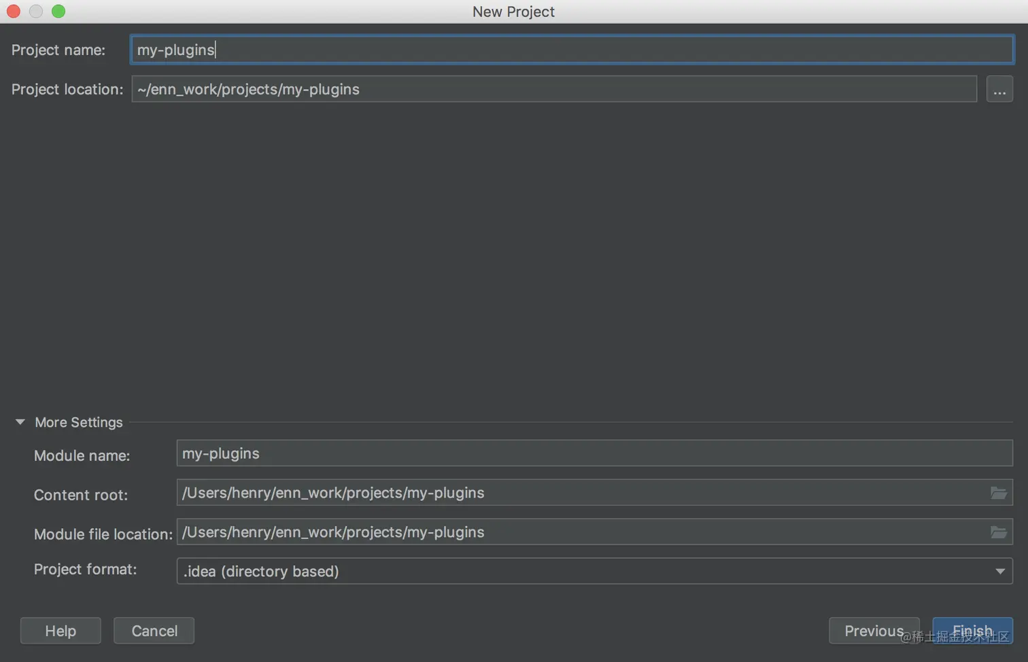Click the Project format label
This screenshot has height=662, width=1028.
(86, 569)
